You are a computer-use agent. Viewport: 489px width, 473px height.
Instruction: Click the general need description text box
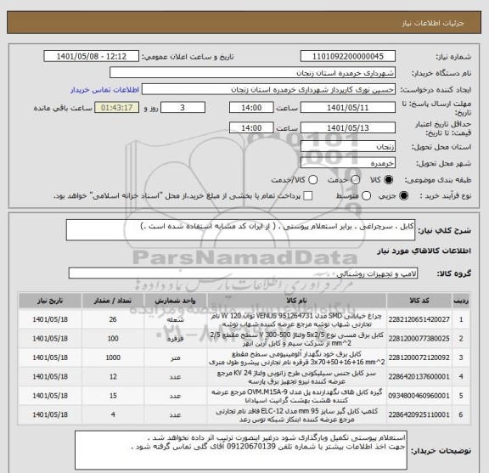tap(240, 230)
